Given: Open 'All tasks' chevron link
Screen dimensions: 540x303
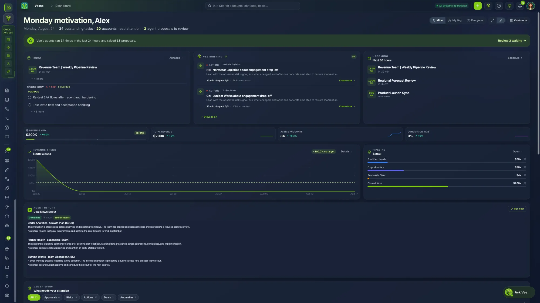Looking at the screenshot, I should (x=176, y=58).
